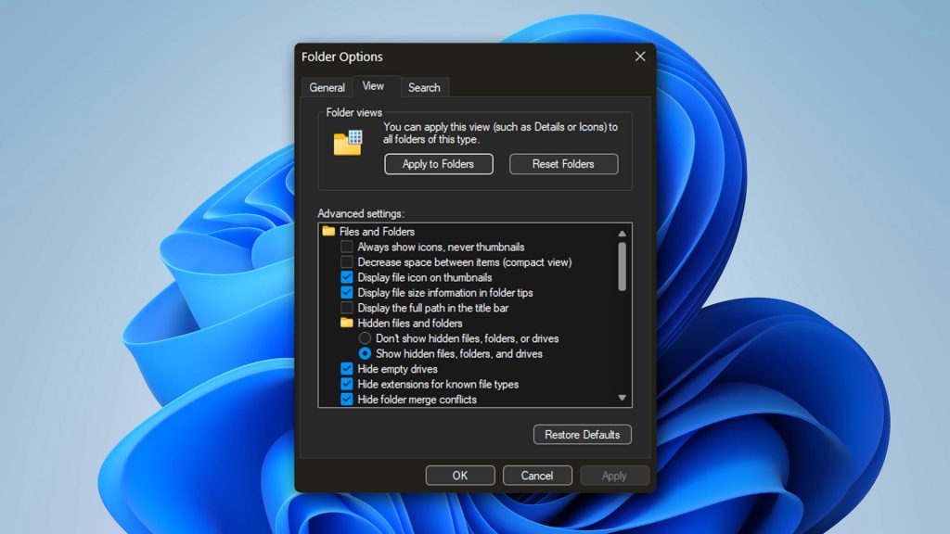Apply the current folder settings
The width and height of the screenshot is (950, 534).
coord(614,475)
